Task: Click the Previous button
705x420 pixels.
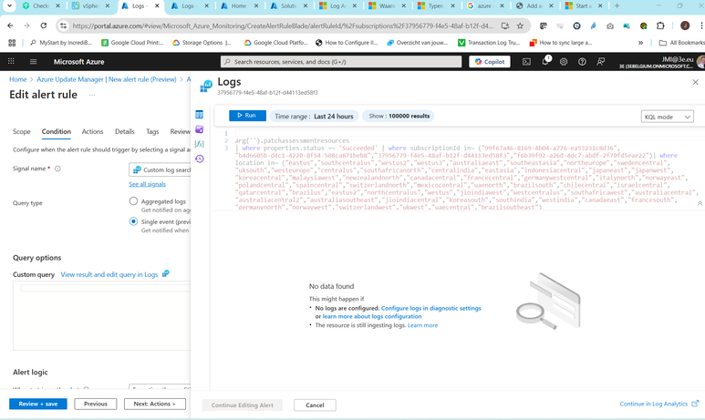Action: coord(96,404)
